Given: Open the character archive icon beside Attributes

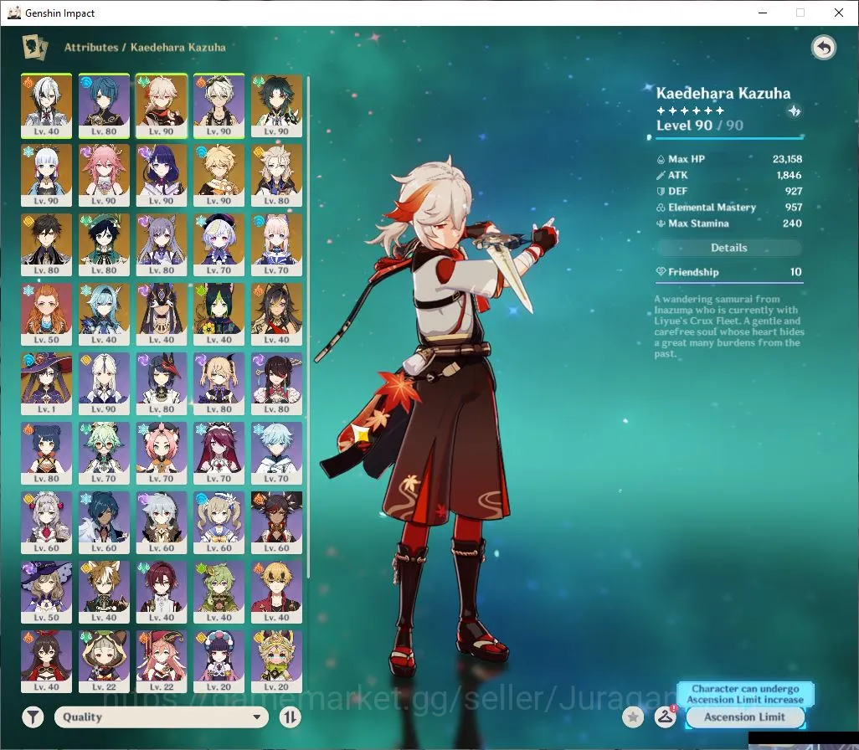Looking at the screenshot, I should [x=34, y=47].
